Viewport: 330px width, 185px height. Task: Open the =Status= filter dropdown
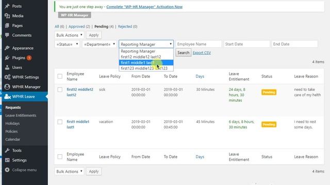tap(67, 44)
